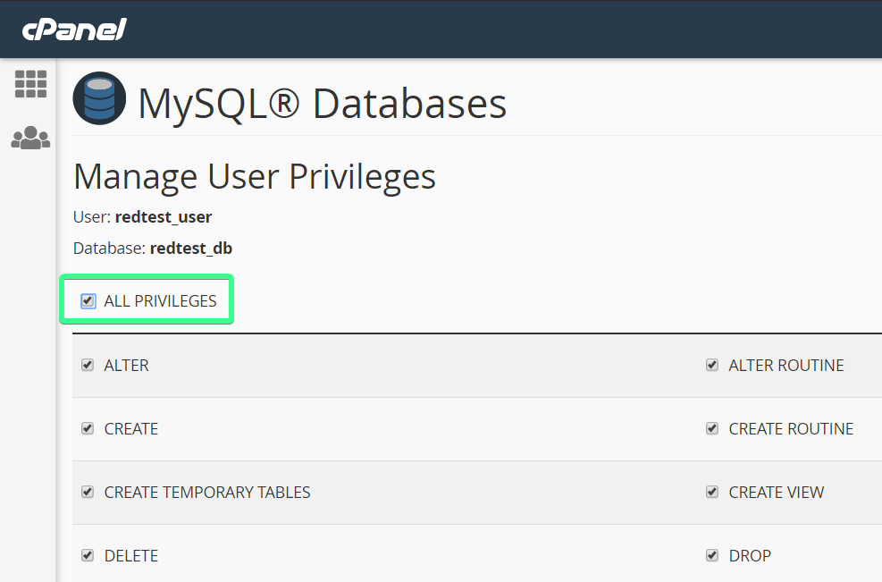Toggle the DELETE privilege checkbox
Image resolution: width=882 pixels, height=582 pixels.
88,555
